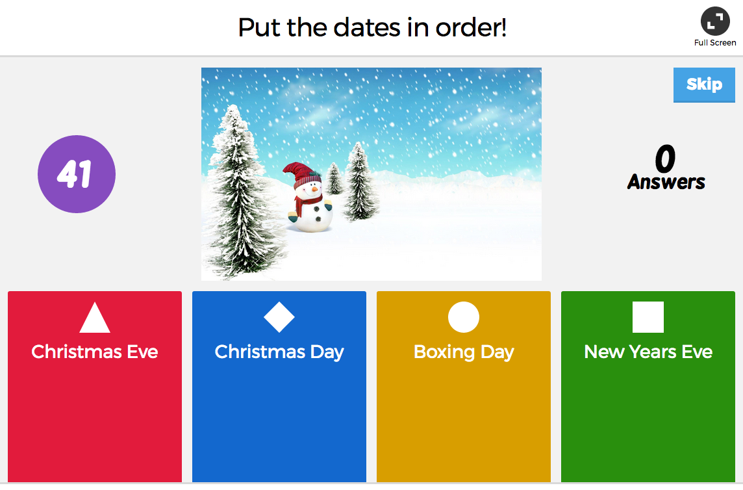Click the question image thumbnail

(x=371, y=174)
